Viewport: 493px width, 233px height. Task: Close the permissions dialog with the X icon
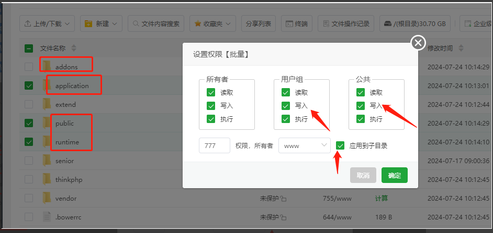[x=418, y=43]
